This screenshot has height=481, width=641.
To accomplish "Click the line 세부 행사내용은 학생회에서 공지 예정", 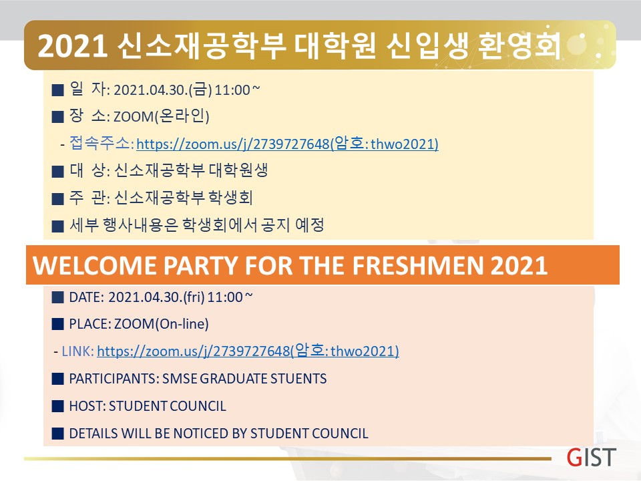I will click(196, 224).
